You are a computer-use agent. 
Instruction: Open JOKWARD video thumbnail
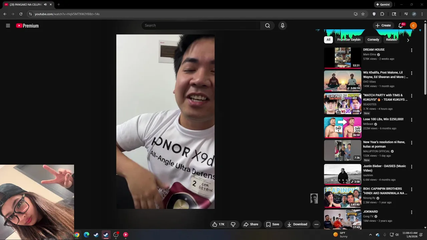click(x=343, y=219)
